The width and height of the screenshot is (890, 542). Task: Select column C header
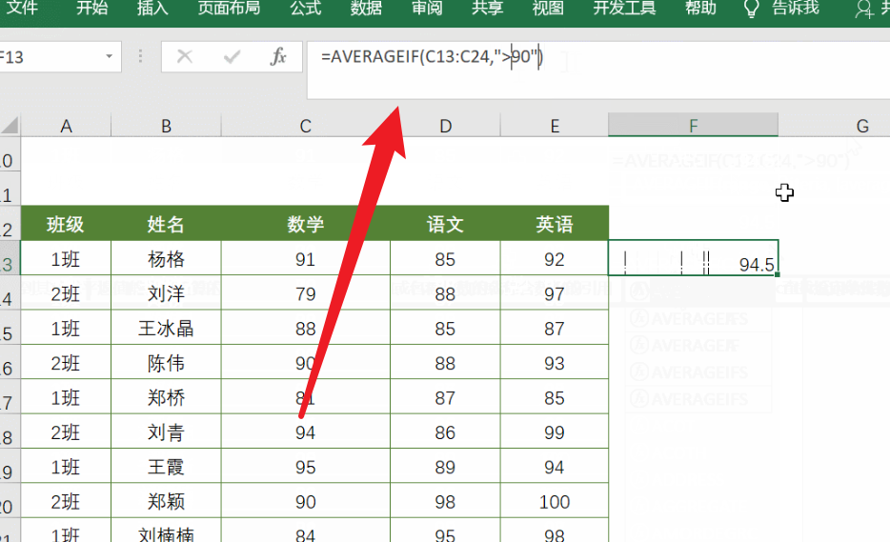[305, 126]
